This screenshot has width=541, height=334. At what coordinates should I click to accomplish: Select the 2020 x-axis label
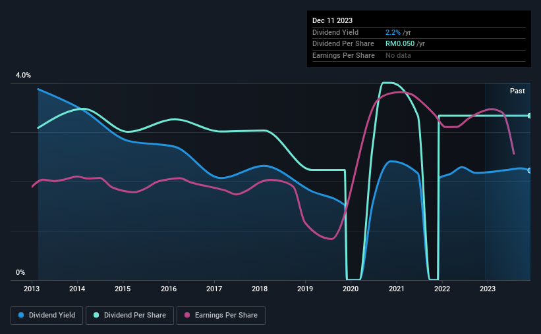(x=351, y=289)
